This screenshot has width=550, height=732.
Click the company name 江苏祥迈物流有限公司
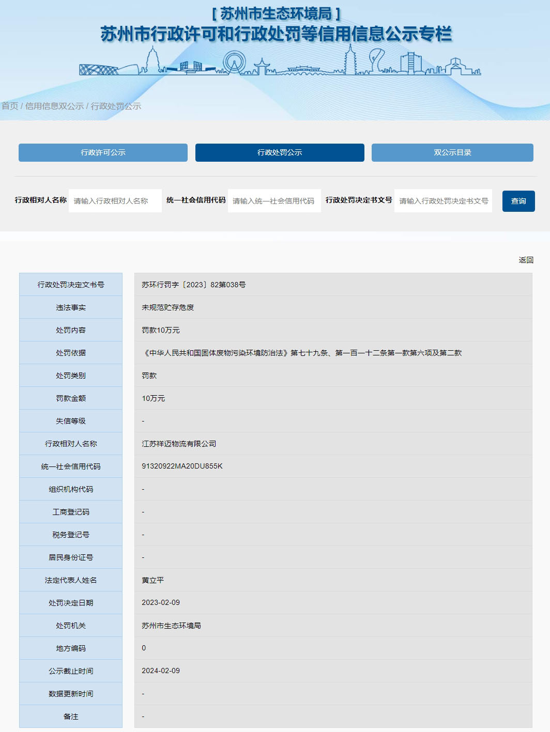pos(179,444)
